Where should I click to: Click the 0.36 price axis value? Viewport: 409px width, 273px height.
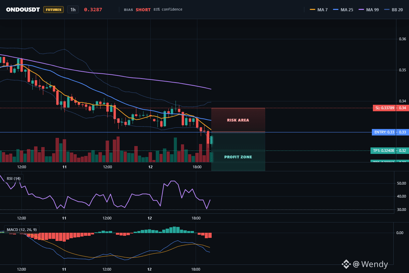(x=403, y=39)
